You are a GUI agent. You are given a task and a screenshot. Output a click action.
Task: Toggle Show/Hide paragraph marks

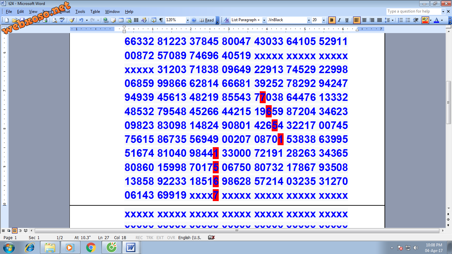[161, 20]
